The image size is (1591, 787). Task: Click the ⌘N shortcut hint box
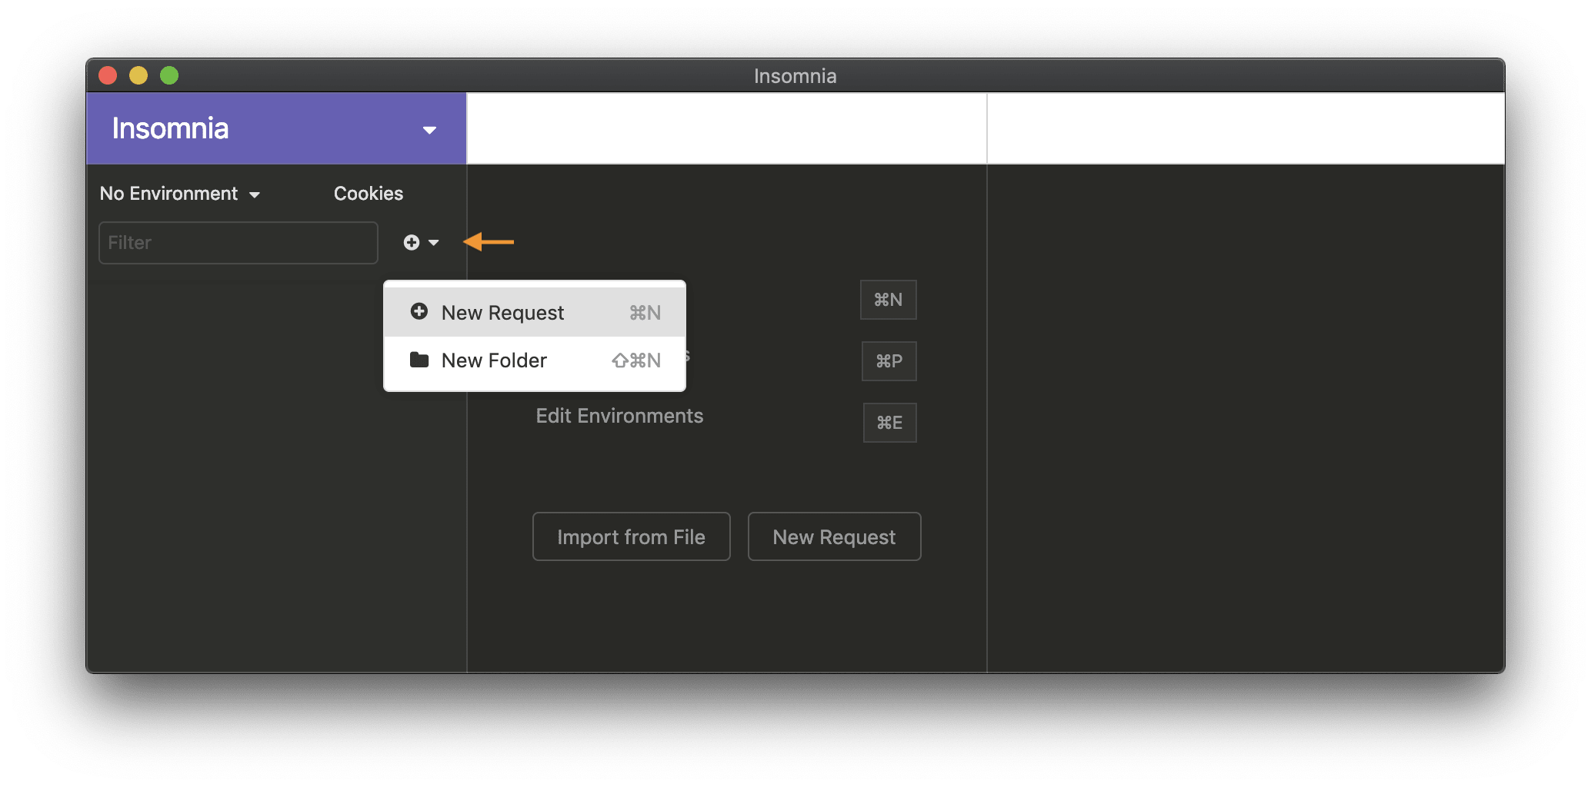[888, 300]
